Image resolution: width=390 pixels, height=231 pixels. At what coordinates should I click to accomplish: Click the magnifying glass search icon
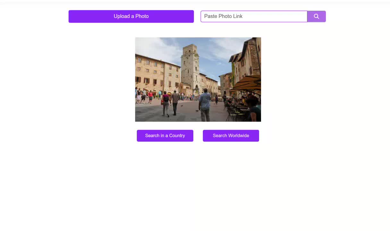click(316, 16)
